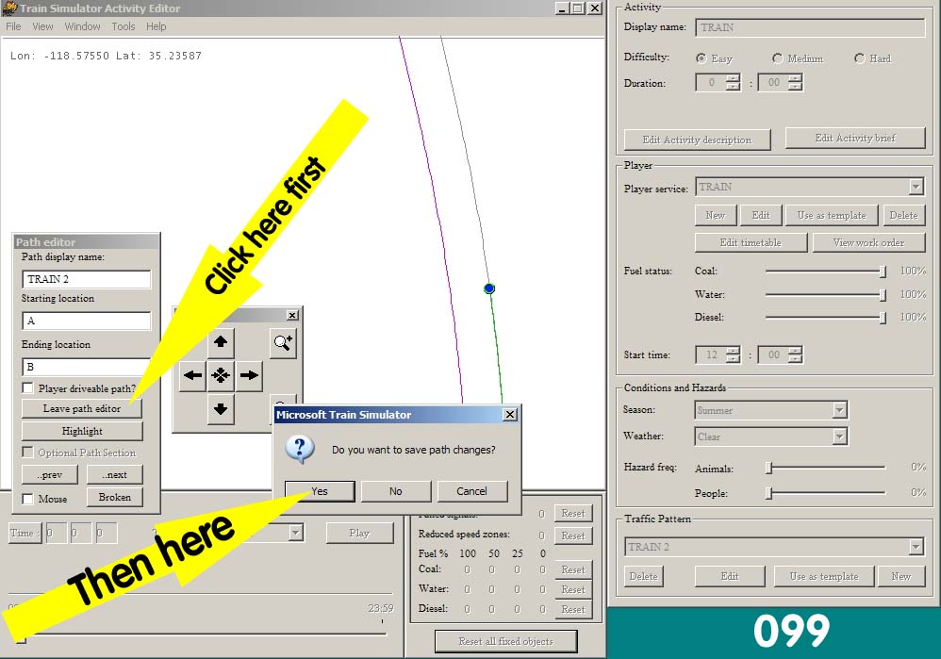The image size is (941, 659).
Task: Adjust the People hazard frequency slider
Action: click(x=768, y=493)
